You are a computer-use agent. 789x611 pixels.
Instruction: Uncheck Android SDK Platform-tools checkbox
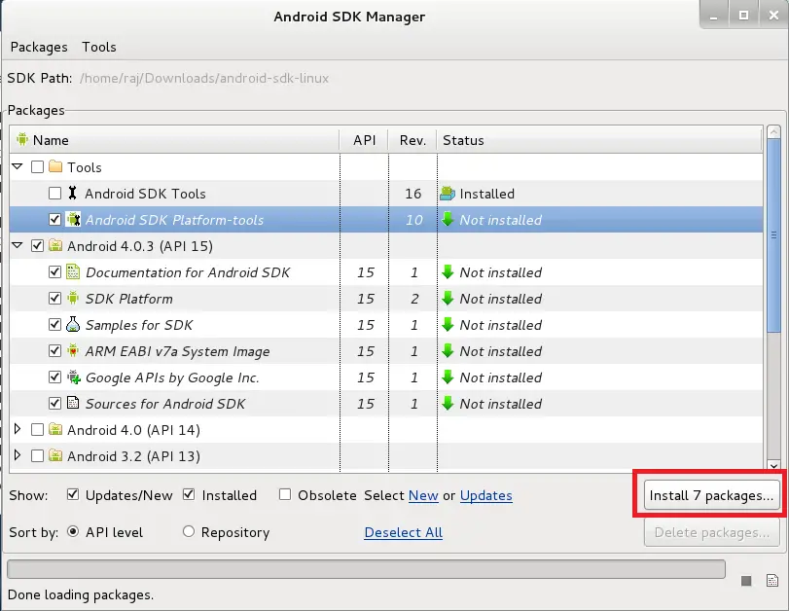[x=54, y=220]
